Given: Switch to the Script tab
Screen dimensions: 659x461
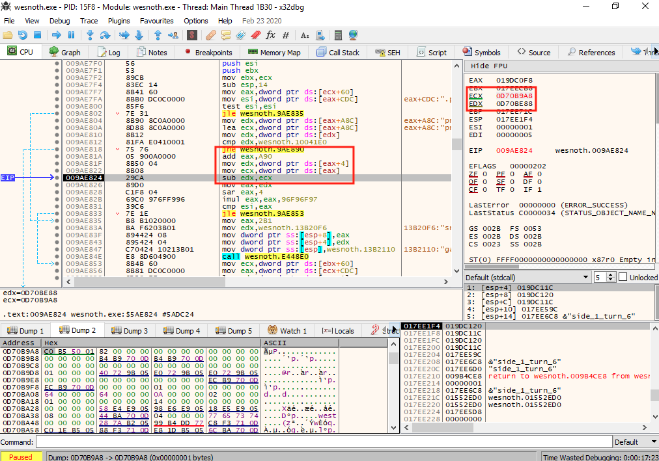Looking at the screenshot, I should click(432, 53).
